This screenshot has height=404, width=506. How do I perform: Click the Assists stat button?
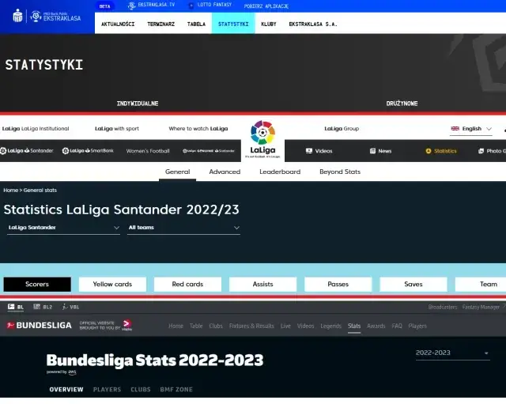coord(262,285)
